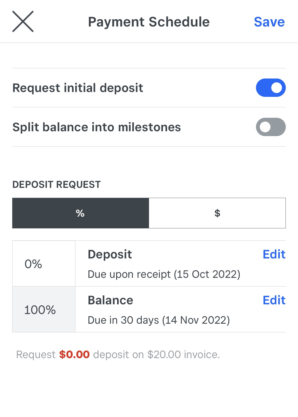Edit the Deposit due date
The width and height of the screenshot is (298, 417).
point(274,254)
